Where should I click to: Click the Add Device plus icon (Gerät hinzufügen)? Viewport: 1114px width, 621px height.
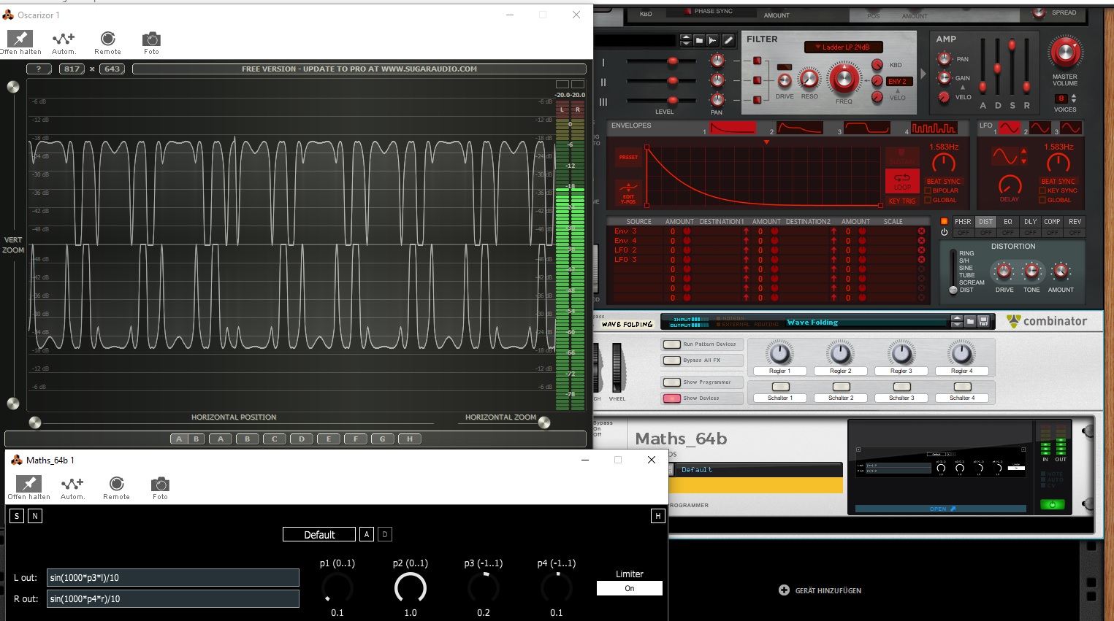tap(784, 590)
